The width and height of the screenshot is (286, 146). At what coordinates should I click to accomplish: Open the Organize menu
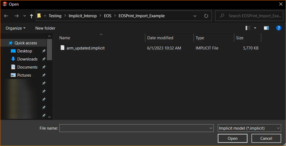click(x=16, y=28)
